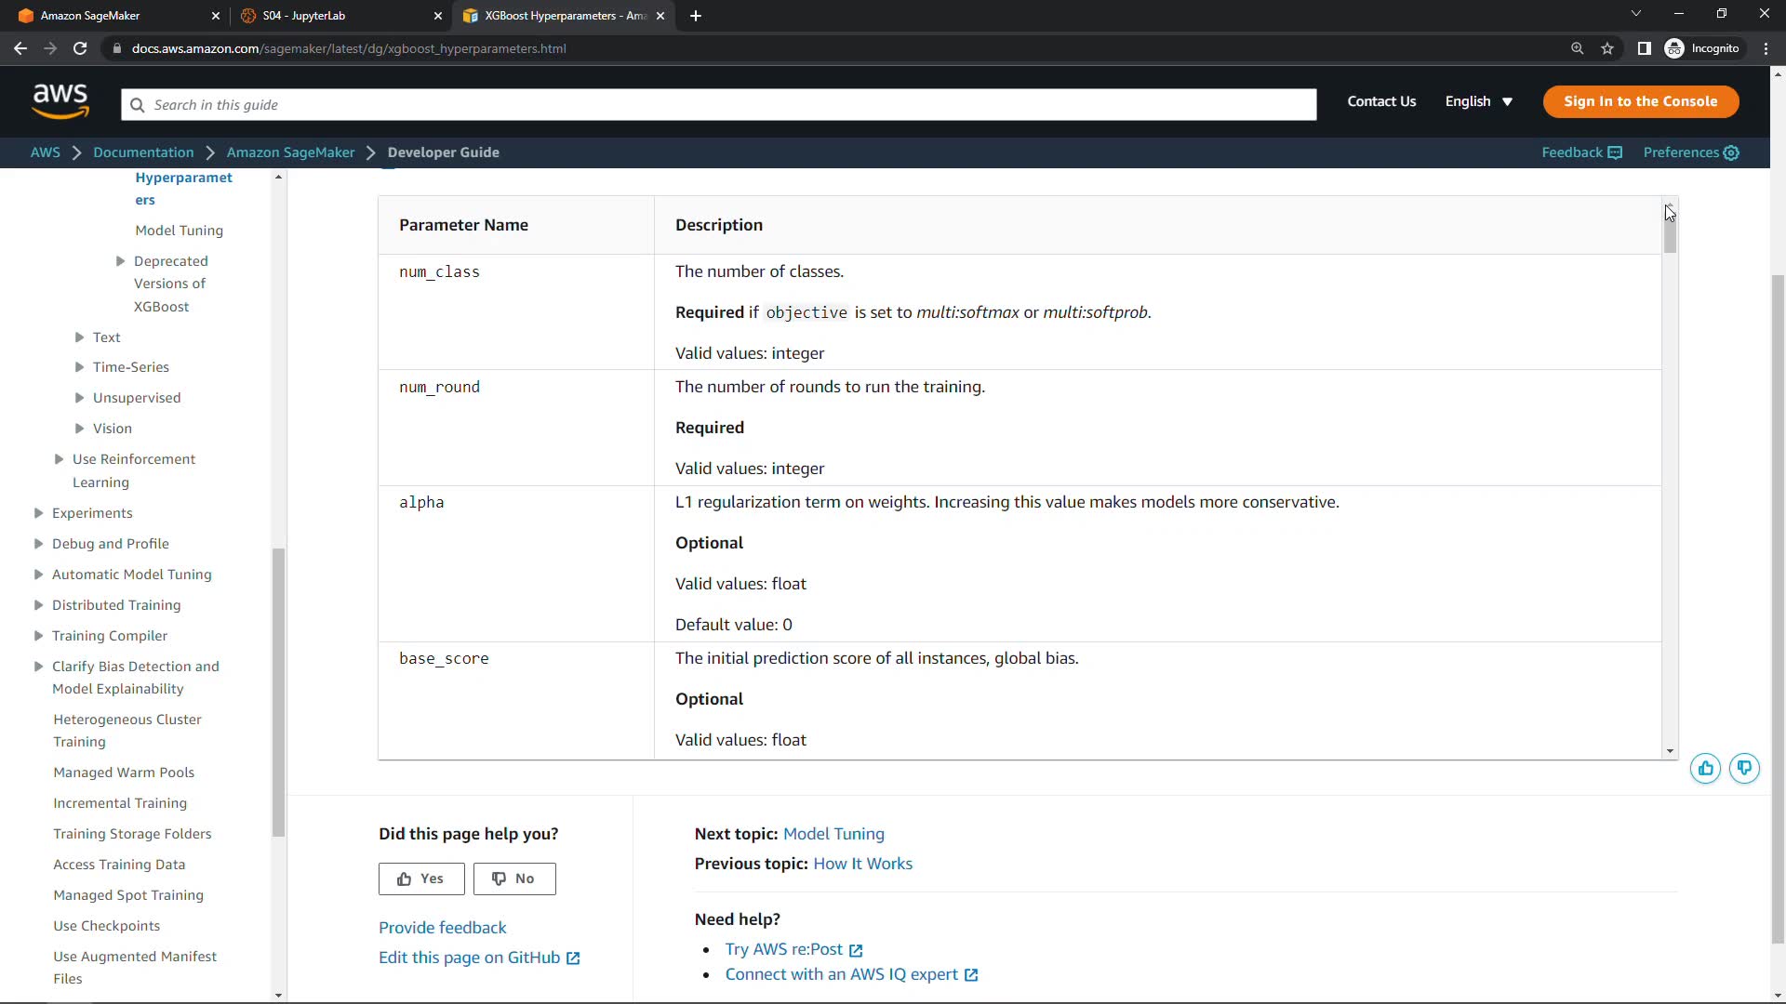1786x1004 pixels.
Task: Open Preferences gear icon
Action: pyautogui.click(x=1731, y=152)
